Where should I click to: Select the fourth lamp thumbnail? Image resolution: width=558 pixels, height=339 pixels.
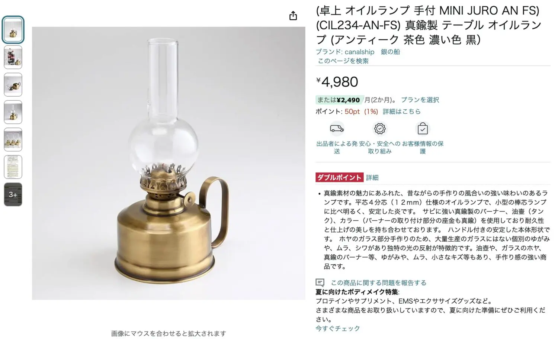[x=13, y=112]
